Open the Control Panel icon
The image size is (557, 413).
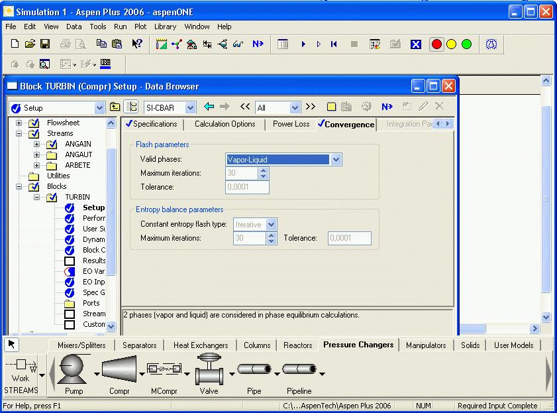375,44
